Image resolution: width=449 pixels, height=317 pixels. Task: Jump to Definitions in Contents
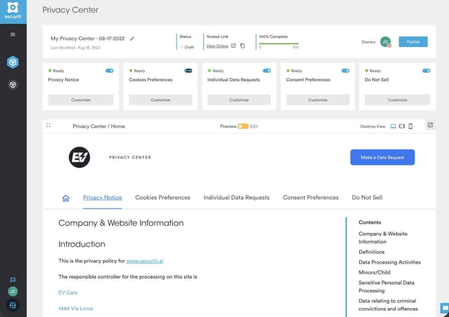coord(372,252)
